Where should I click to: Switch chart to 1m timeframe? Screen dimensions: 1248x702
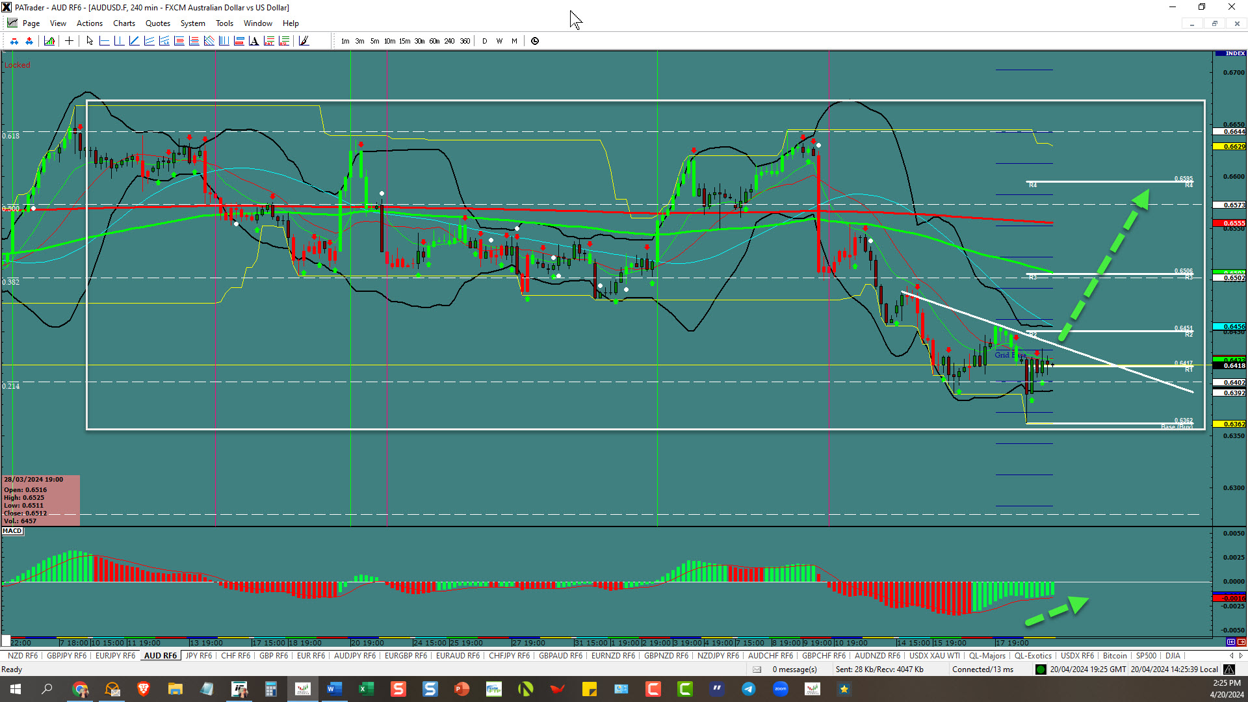coord(345,41)
